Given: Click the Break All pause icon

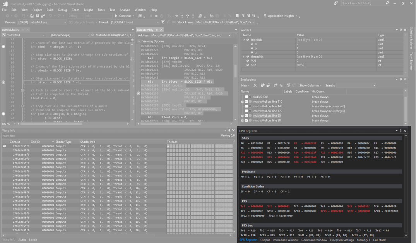Looking at the screenshot, I should (151, 16).
